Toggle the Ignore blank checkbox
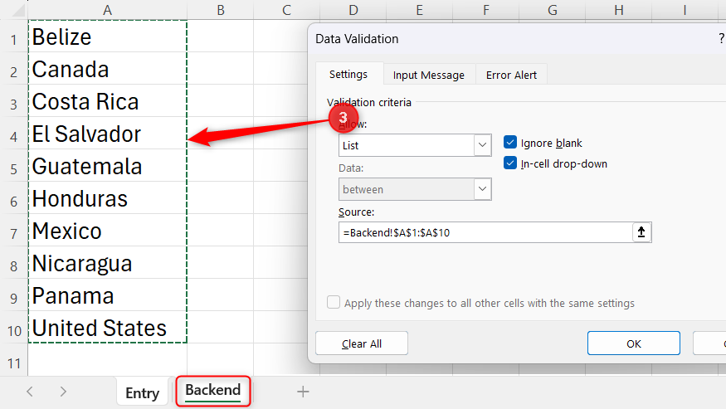The image size is (726, 409). click(509, 142)
